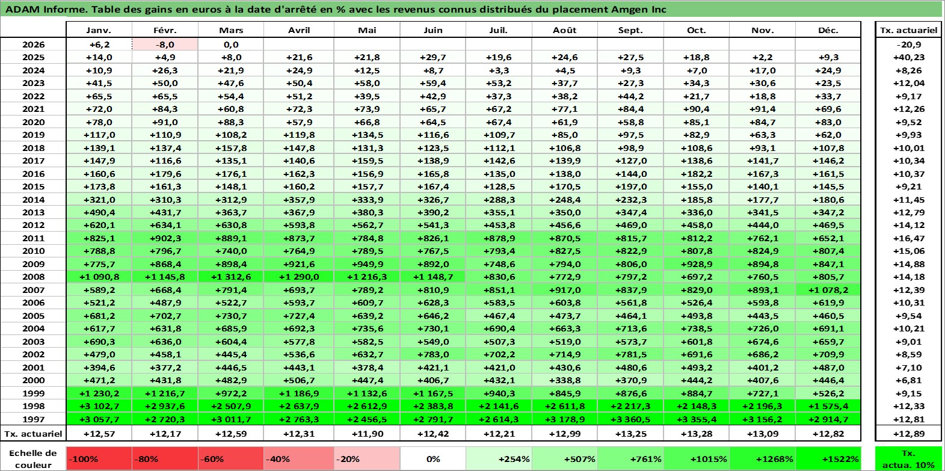
Task: Click the +254% color scale swatch
Action: click(499, 458)
